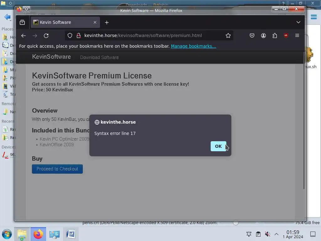The image size is (321, 241).
Task: Click the KevinSoftware Premium License heading
Action: click(92, 76)
